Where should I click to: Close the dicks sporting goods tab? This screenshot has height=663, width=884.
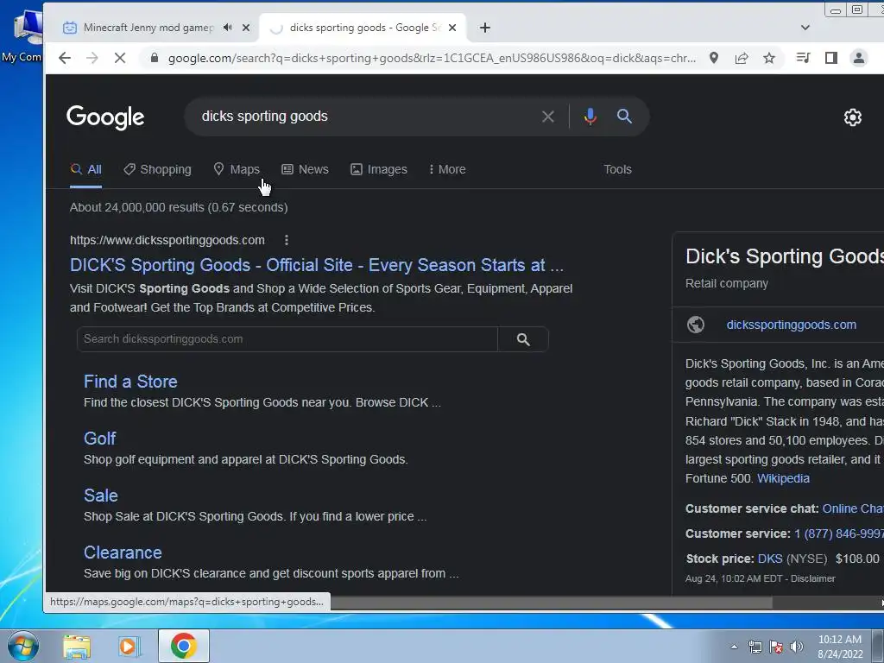452,28
